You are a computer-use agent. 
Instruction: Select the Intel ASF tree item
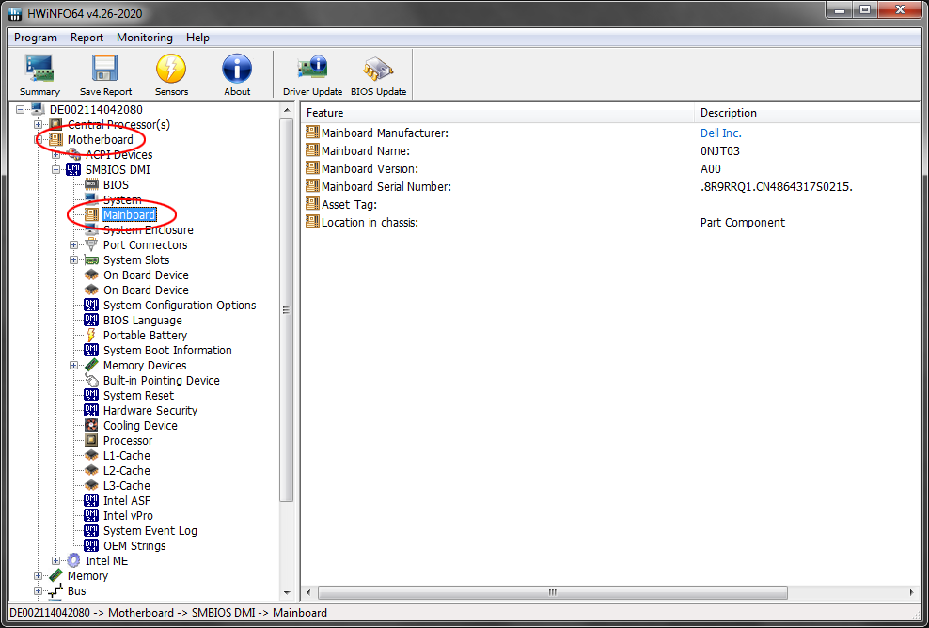pos(127,501)
